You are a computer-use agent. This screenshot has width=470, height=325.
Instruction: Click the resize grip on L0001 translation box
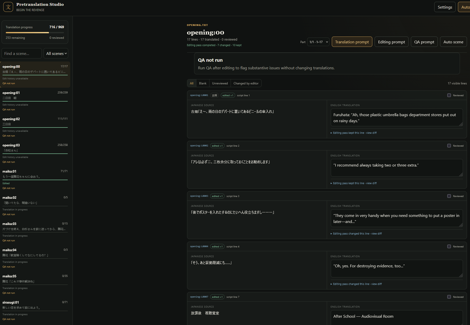pyautogui.click(x=461, y=124)
